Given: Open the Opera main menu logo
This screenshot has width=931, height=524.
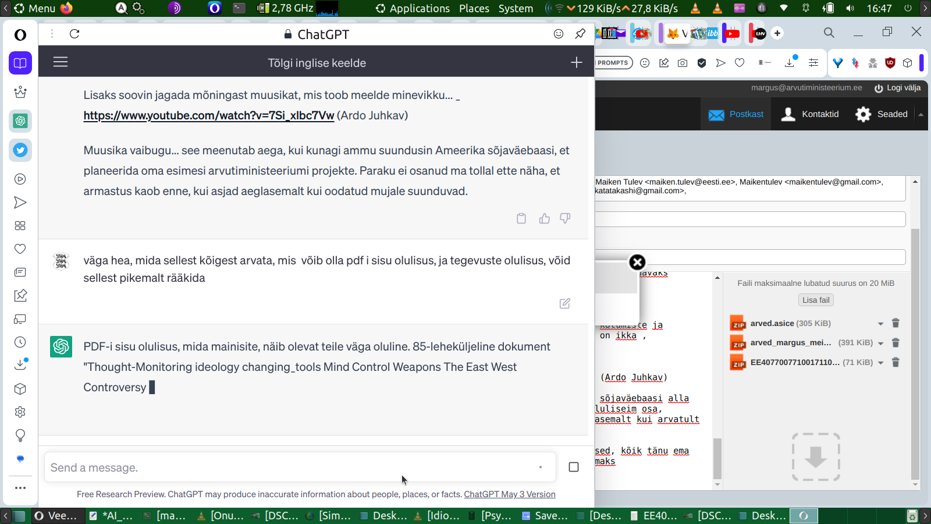Looking at the screenshot, I should 20,35.
